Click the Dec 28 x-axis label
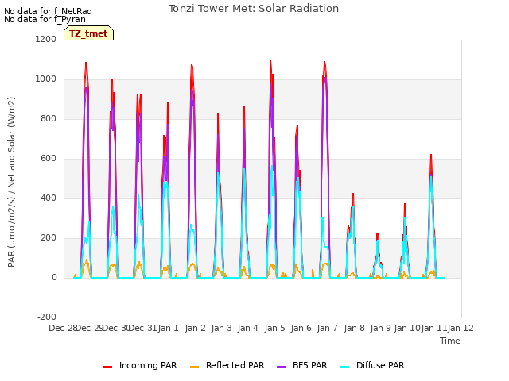 pyautogui.click(x=63, y=328)
